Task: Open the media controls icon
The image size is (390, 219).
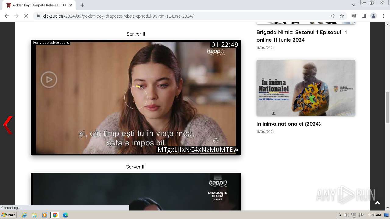Action: 354,16
